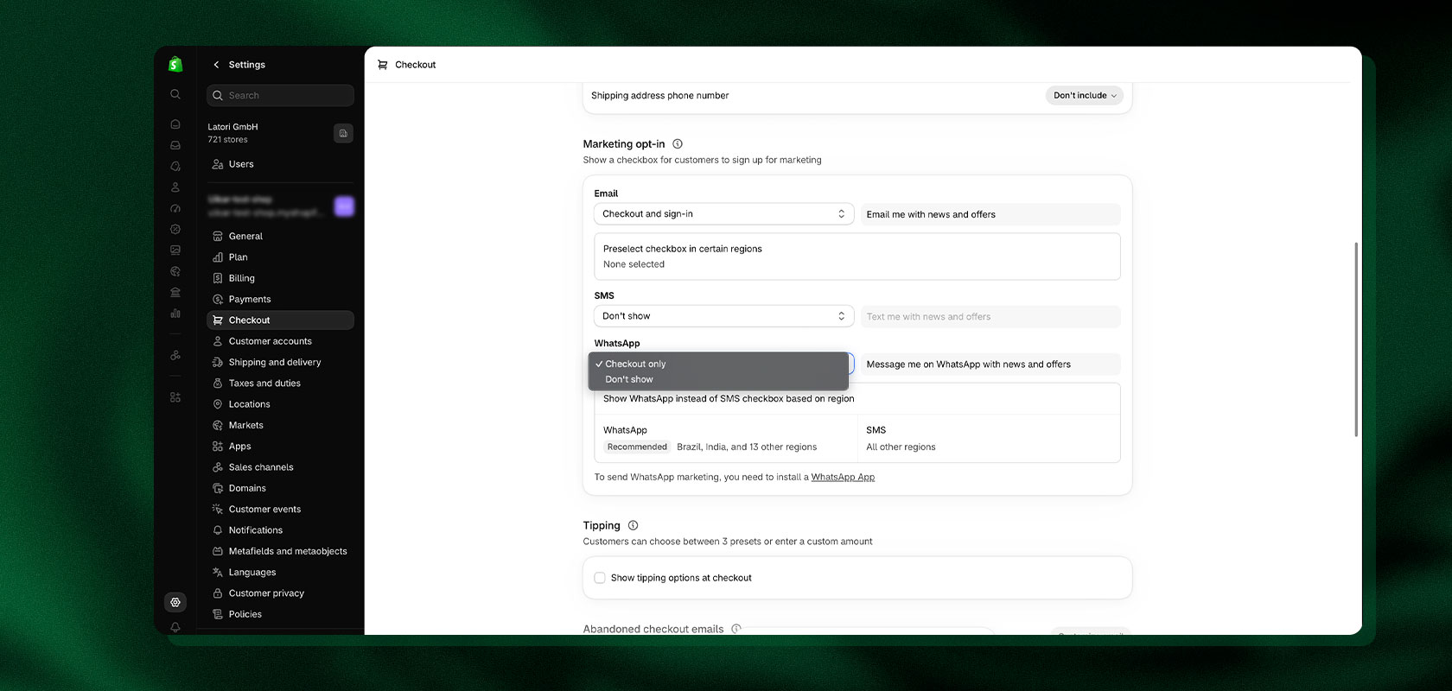This screenshot has height=691, width=1452.
Task: Open Customer accounts settings
Action: tap(280, 341)
